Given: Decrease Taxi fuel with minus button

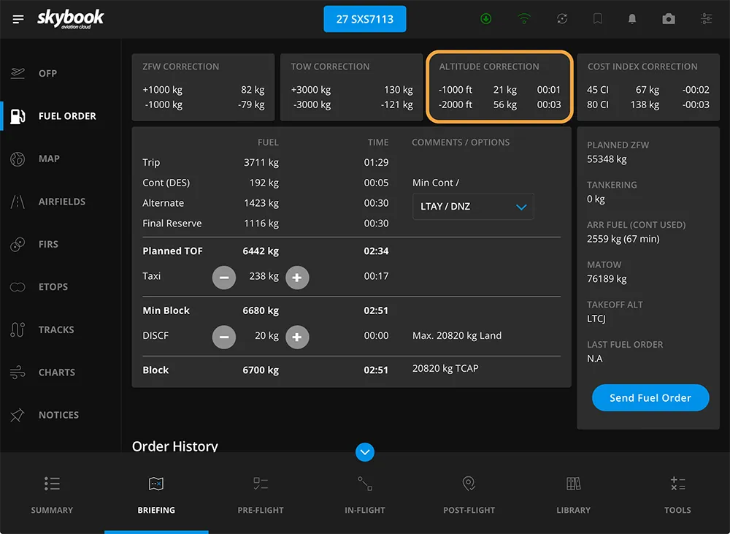Looking at the screenshot, I should pyautogui.click(x=224, y=277).
